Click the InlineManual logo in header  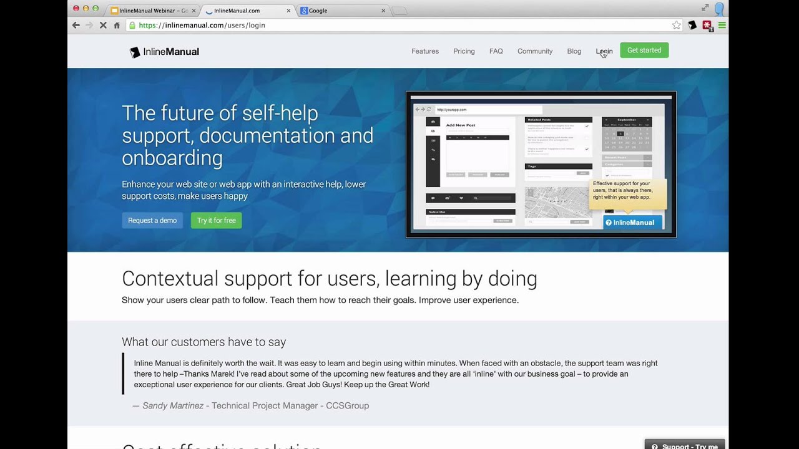tap(164, 52)
